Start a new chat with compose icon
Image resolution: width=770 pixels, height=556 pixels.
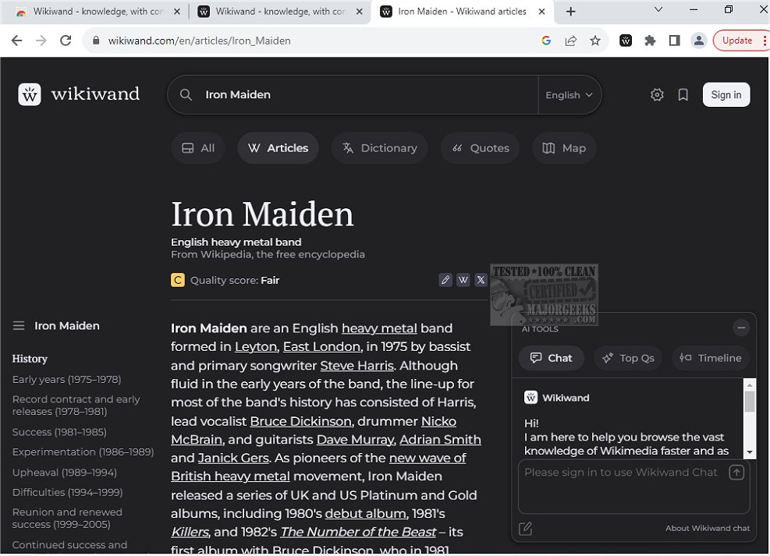point(526,529)
